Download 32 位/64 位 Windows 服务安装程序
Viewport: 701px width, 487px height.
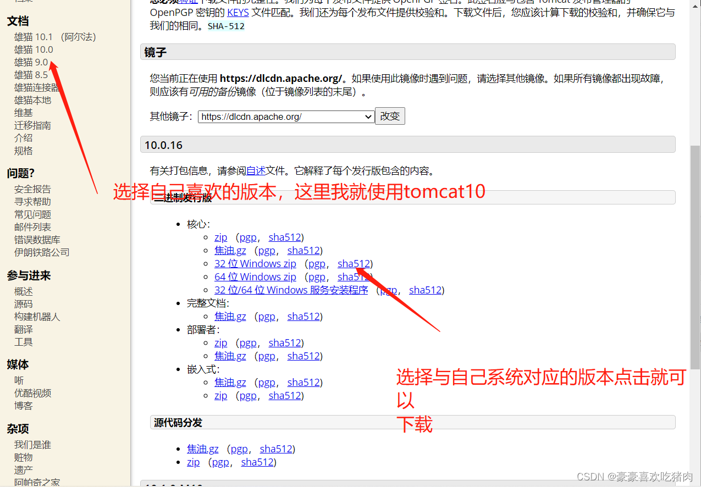click(x=291, y=290)
